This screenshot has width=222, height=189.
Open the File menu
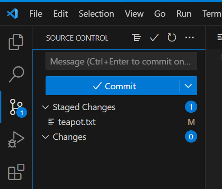coord(36,14)
